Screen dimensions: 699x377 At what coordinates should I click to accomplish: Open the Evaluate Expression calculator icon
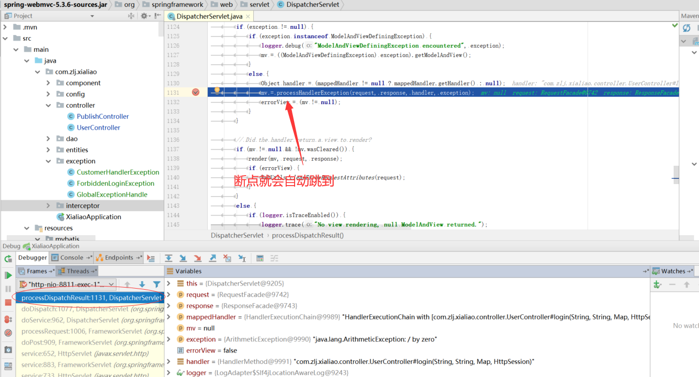tap(260, 258)
